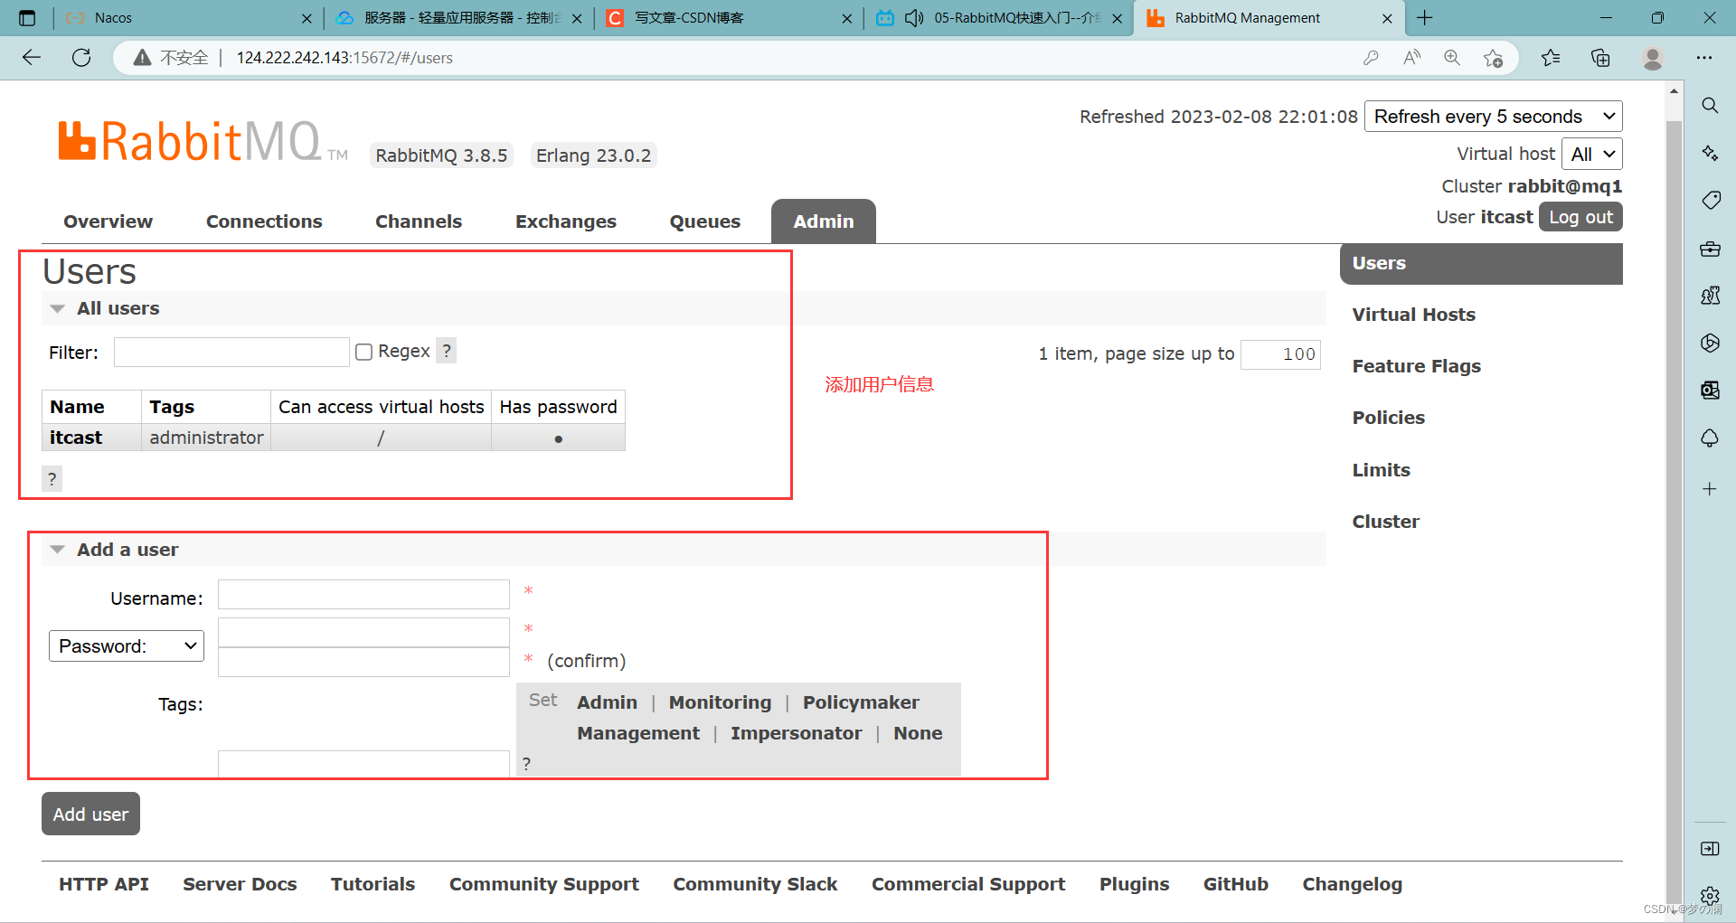
Task: Click the sidebar sparkle discover icon
Action: tap(1710, 153)
